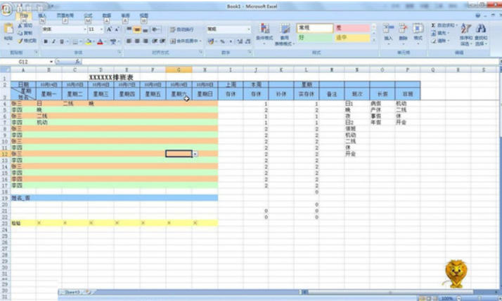This screenshot has height=301, width=502.
Task: Apply the 好 (Good) cell style
Action: (314, 38)
